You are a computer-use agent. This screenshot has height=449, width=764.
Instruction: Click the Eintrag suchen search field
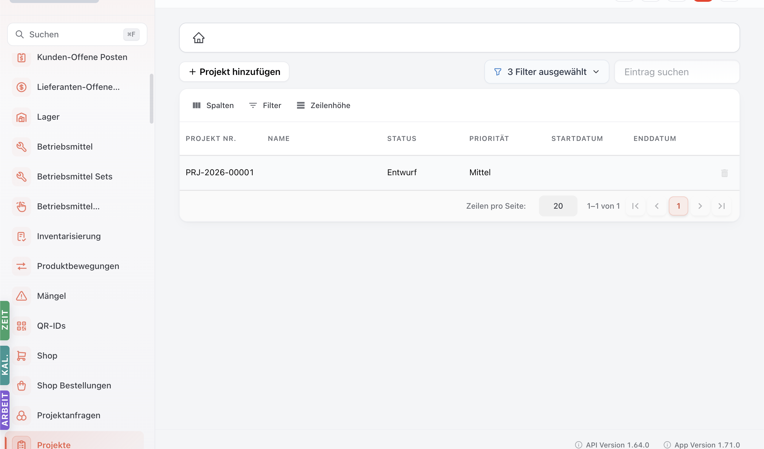pyautogui.click(x=677, y=72)
